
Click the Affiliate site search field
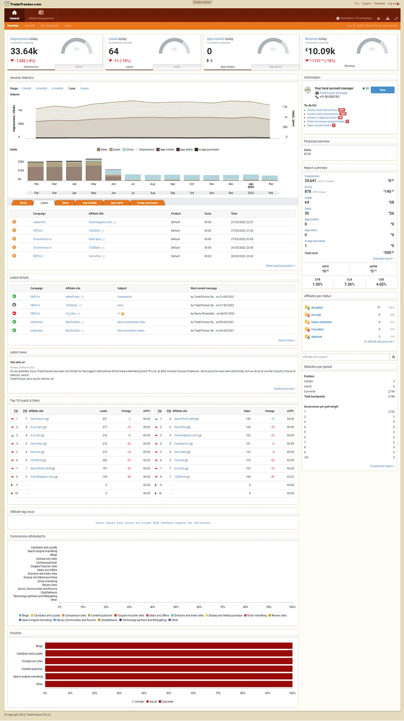(x=345, y=357)
